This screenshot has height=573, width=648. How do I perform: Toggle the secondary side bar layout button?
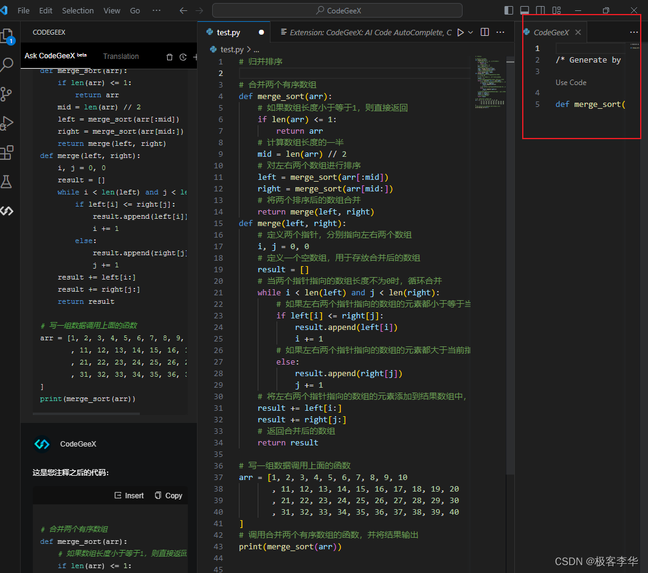(540, 10)
